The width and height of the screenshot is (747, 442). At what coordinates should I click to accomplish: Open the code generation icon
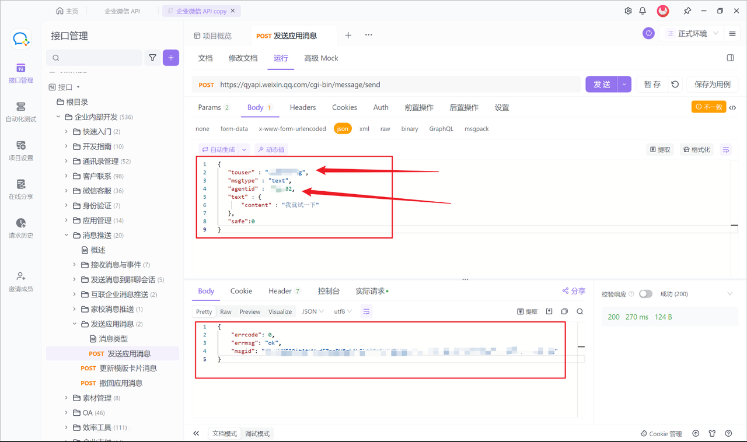[x=732, y=107]
